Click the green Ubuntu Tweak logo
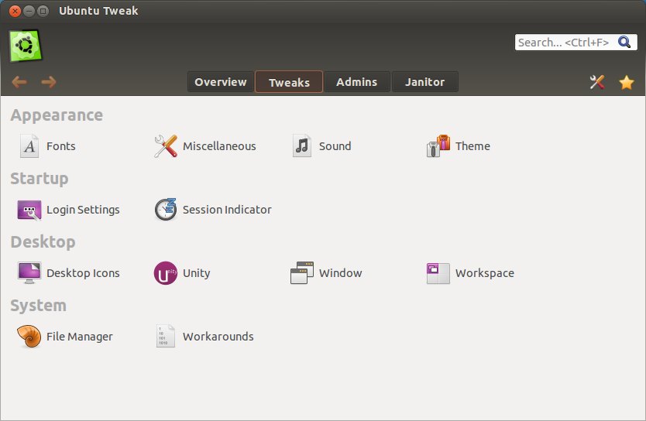 coord(26,46)
